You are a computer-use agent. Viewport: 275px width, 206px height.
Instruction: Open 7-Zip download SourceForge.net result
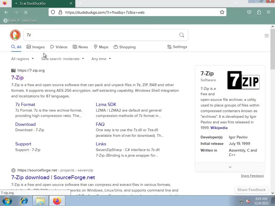53,178
